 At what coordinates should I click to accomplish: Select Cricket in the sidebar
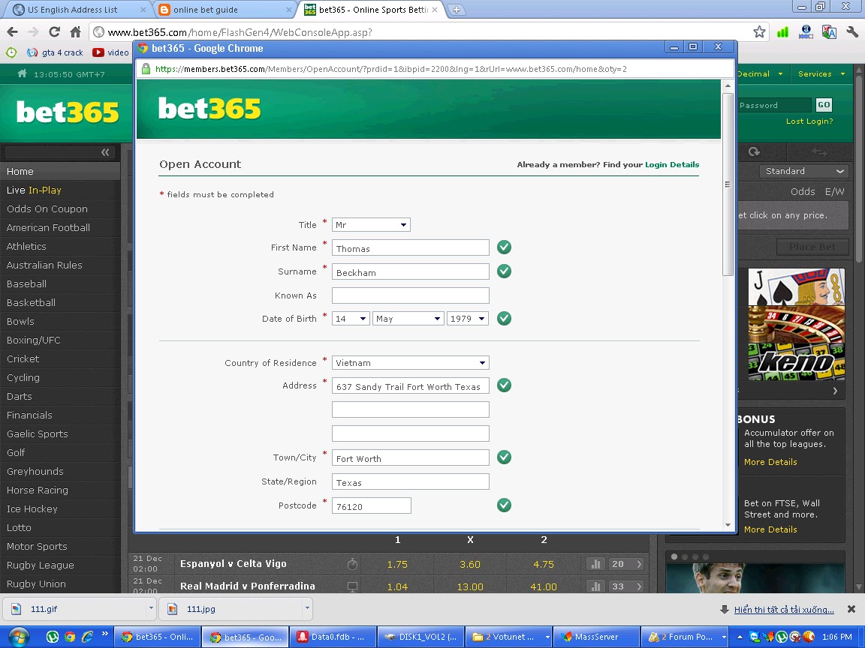tap(60, 358)
